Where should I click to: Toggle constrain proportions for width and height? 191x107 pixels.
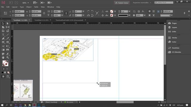[x=44, y=13]
